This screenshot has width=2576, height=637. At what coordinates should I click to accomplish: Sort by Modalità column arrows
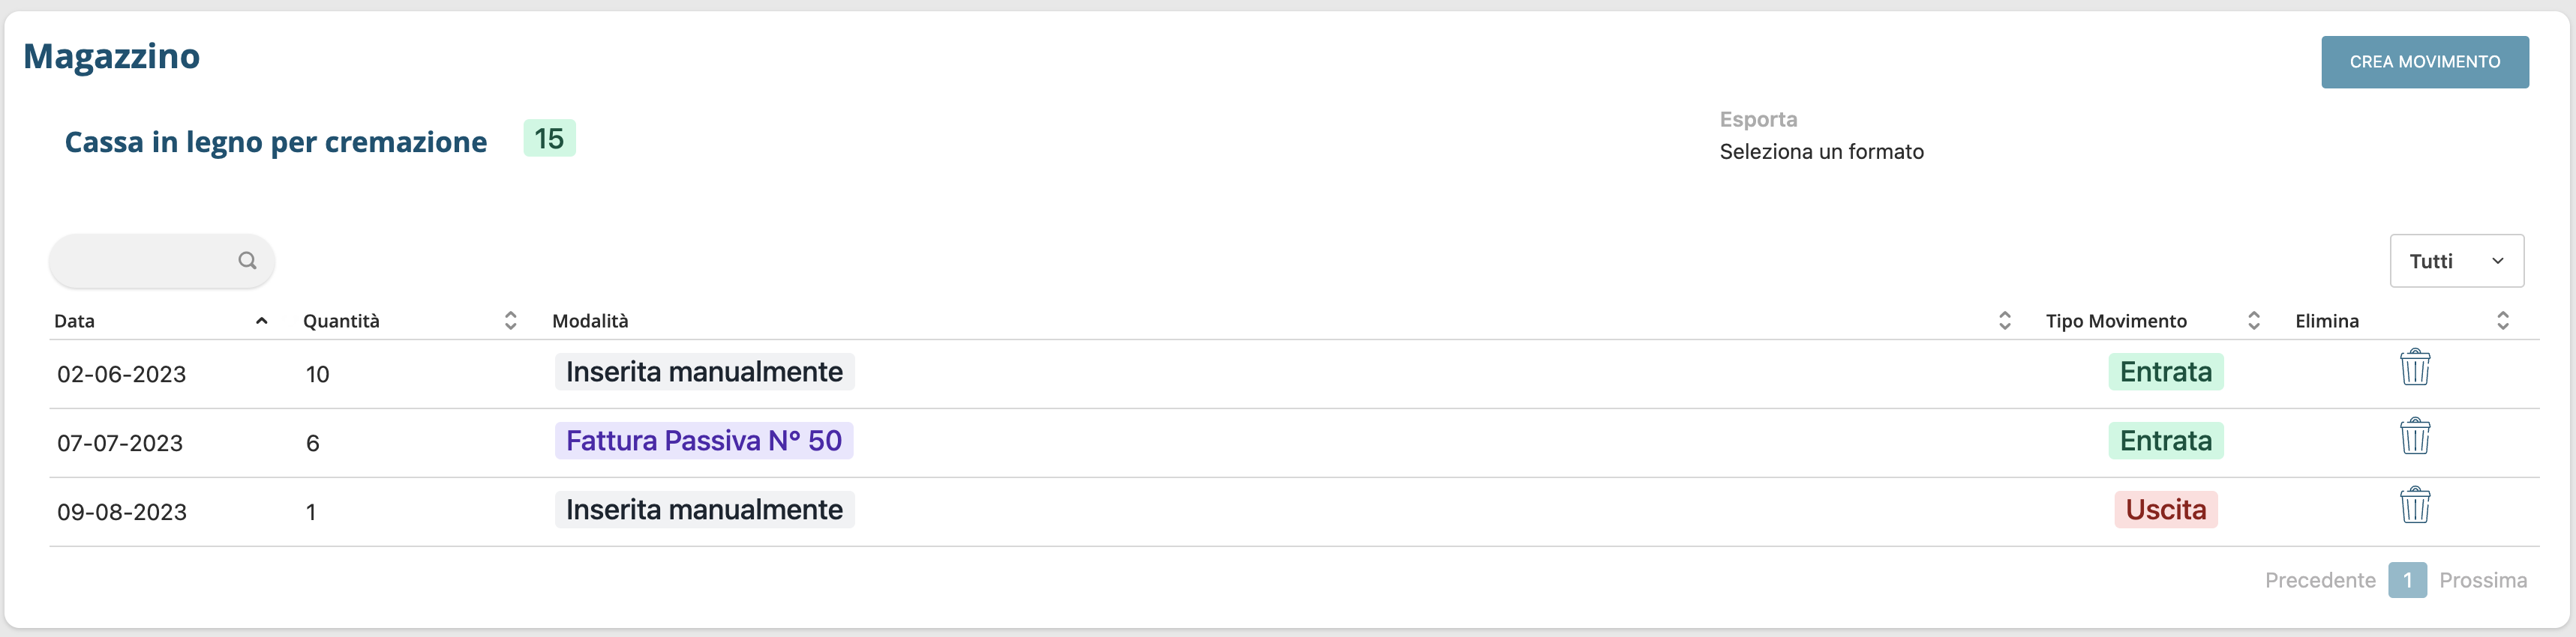(x=2004, y=321)
